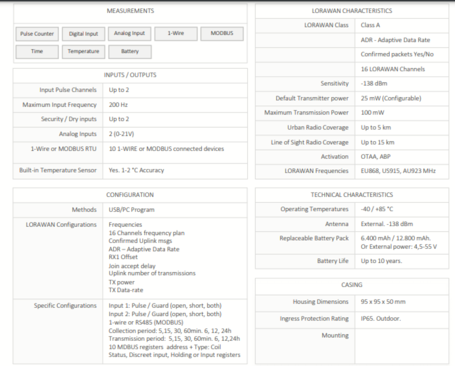Click the Battery measurement button
455x366 pixels.
point(129,51)
